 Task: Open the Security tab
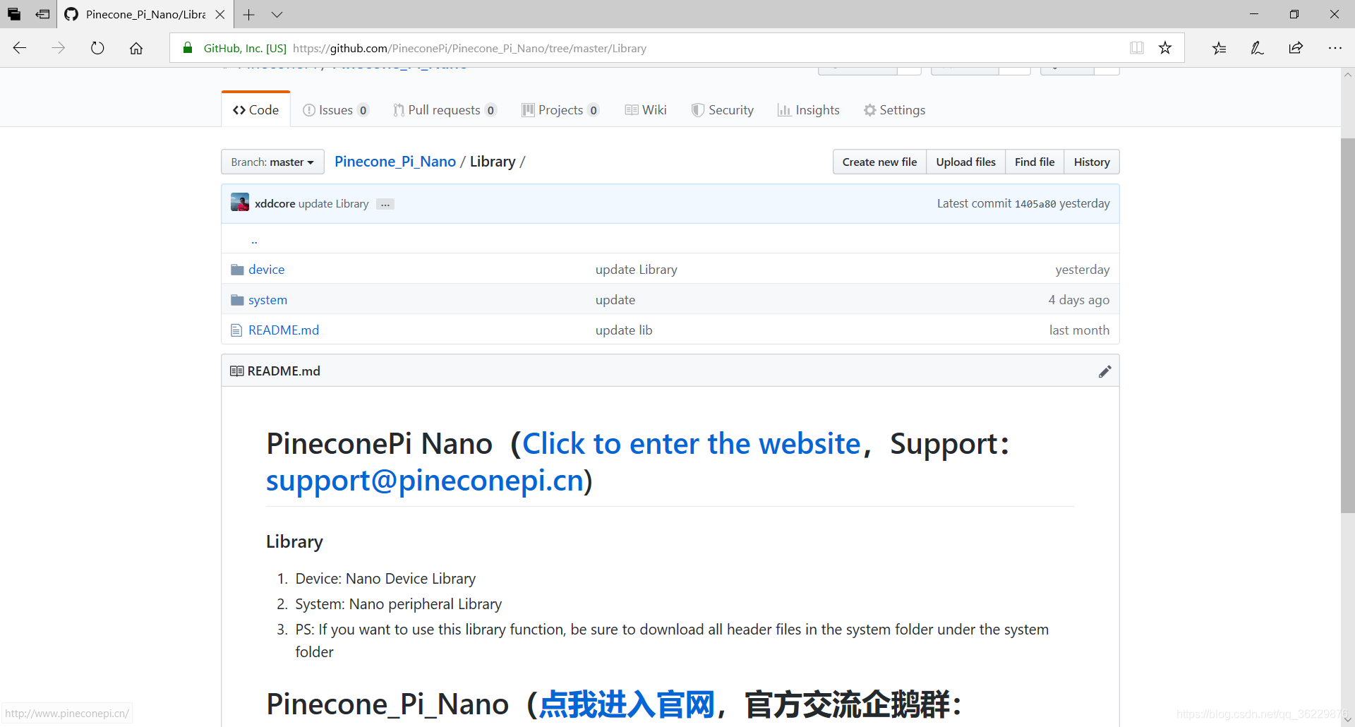coord(723,110)
